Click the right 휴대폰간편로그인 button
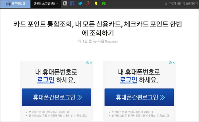Screen dimensions: 199x122 (x=139, y=97)
